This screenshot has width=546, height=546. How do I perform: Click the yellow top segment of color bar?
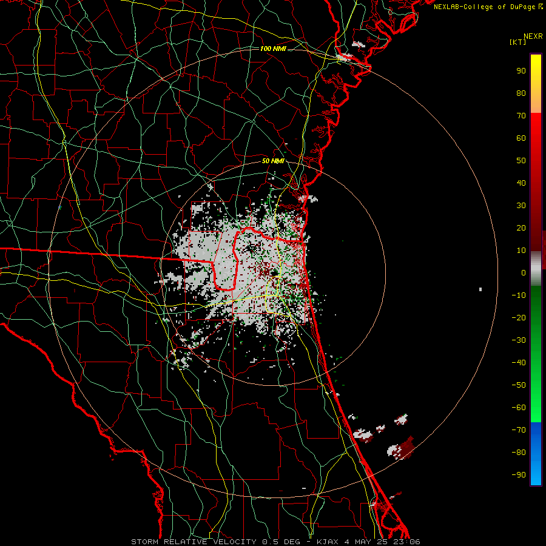tap(536, 84)
